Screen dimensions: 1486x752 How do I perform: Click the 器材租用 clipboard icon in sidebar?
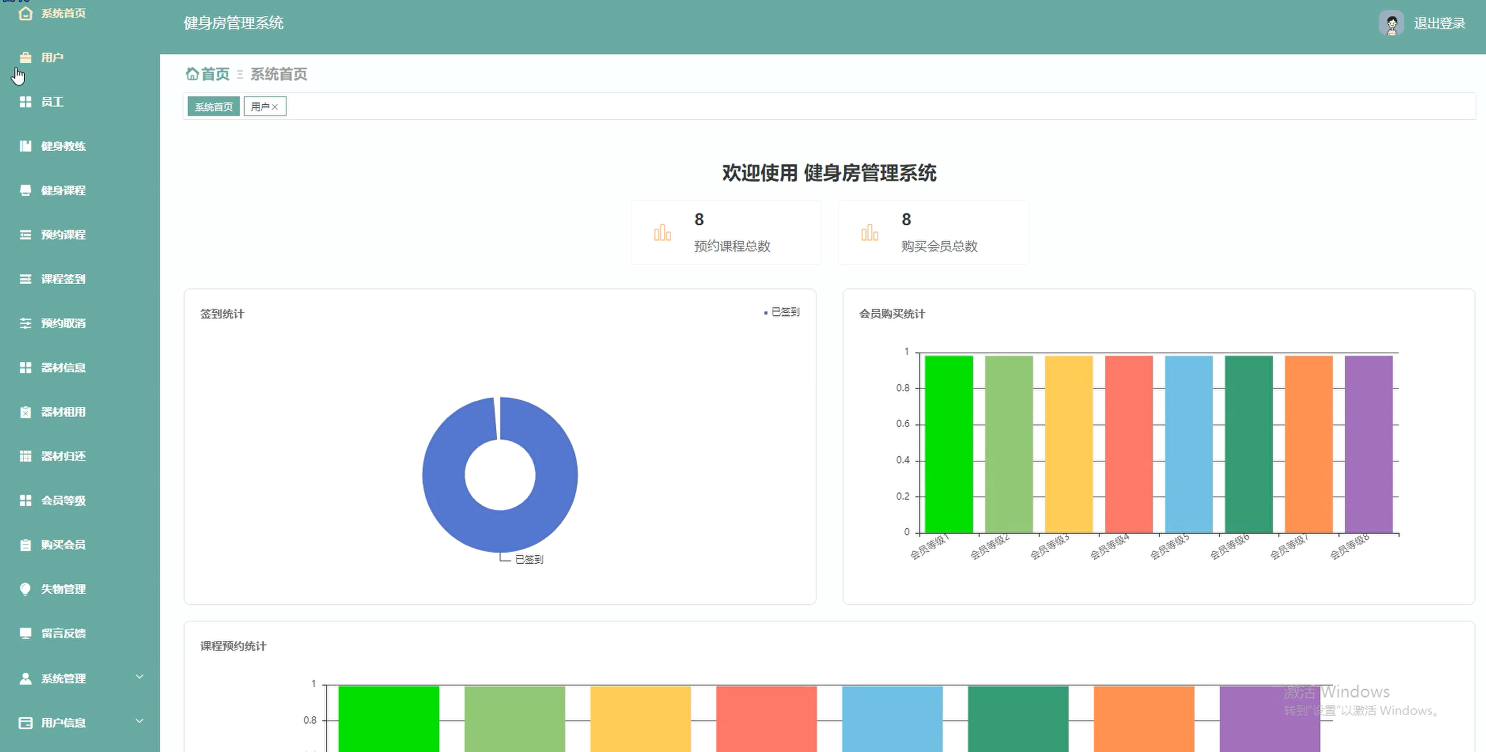pyautogui.click(x=25, y=412)
